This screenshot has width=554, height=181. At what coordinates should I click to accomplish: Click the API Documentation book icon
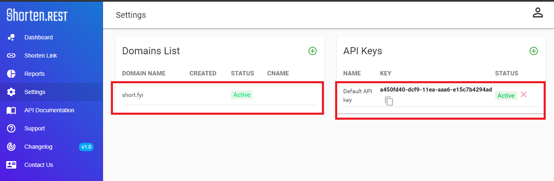(x=11, y=110)
